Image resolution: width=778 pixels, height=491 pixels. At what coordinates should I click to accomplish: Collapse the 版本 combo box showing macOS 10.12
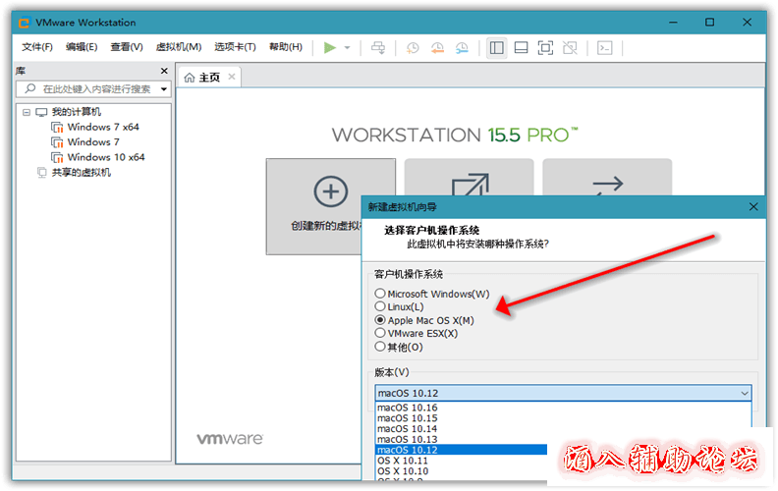click(x=563, y=393)
